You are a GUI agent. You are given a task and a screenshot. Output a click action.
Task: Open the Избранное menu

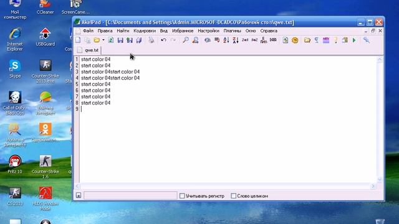coord(183,30)
